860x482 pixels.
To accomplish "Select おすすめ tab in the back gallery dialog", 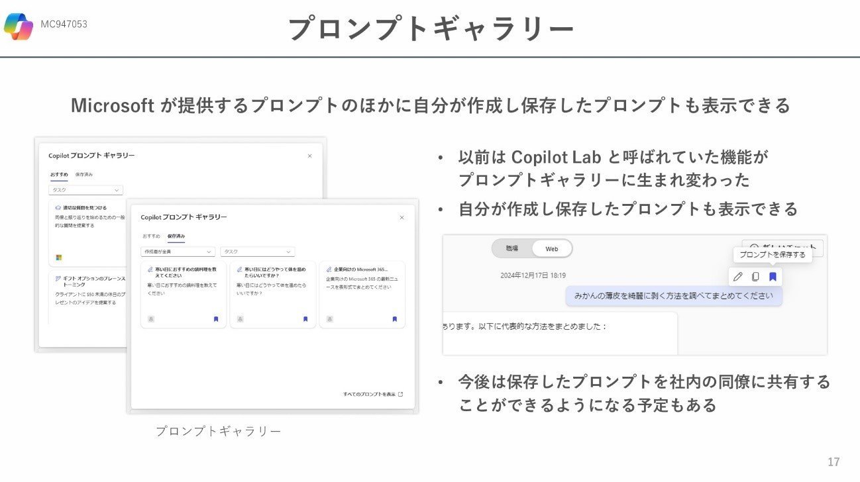I will 59,175.
